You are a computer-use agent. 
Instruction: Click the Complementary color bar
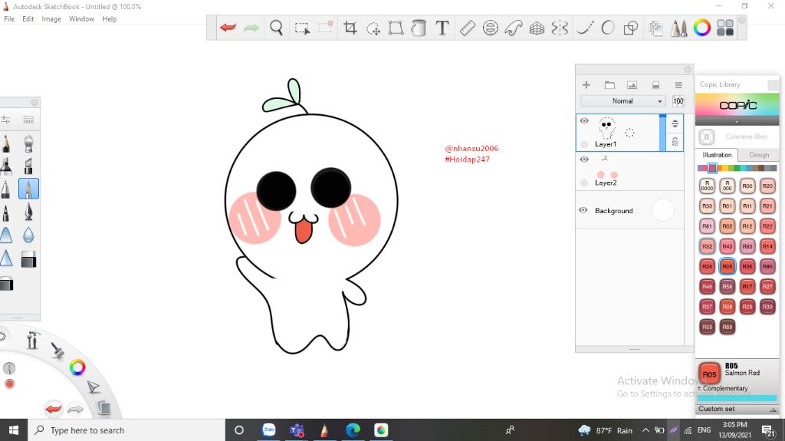737,398
